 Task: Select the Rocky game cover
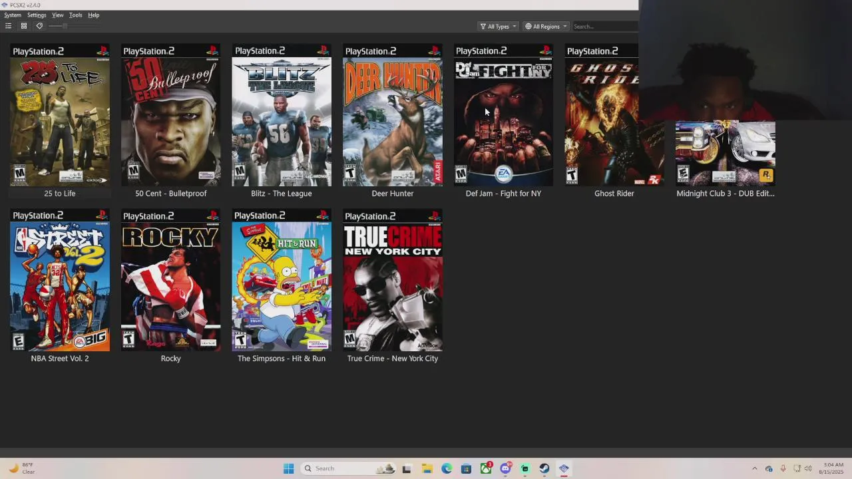pos(170,280)
